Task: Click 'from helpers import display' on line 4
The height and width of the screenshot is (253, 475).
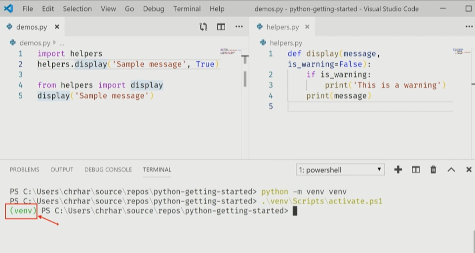Action: tap(100, 85)
